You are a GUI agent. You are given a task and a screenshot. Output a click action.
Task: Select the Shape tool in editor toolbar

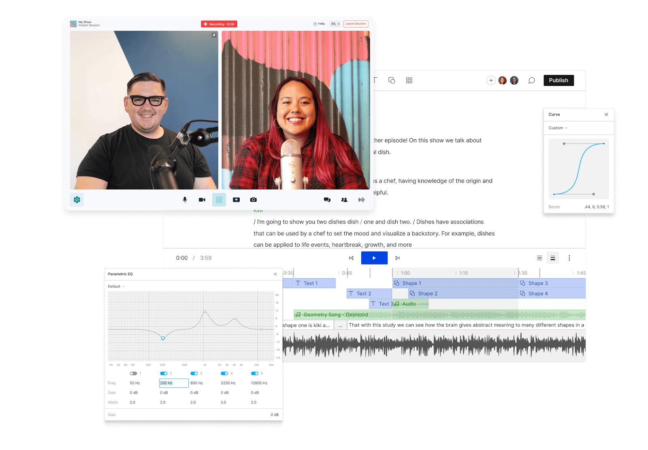point(392,80)
